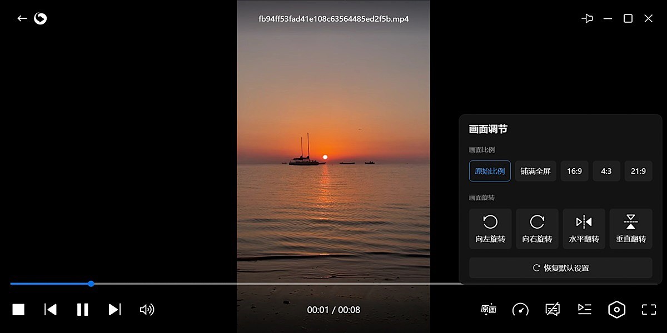Viewport: 667px width, 333px height.
Task: Pin the window on top
Action: coord(587,19)
